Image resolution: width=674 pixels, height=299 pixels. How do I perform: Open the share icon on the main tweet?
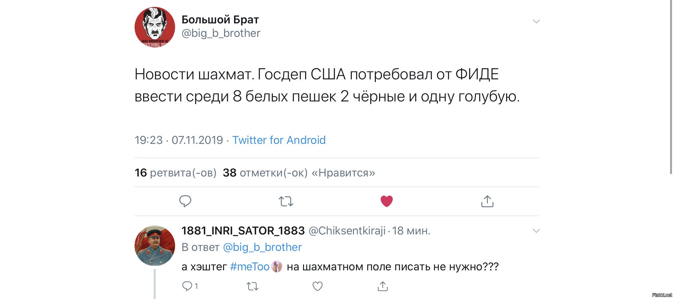[x=487, y=201]
